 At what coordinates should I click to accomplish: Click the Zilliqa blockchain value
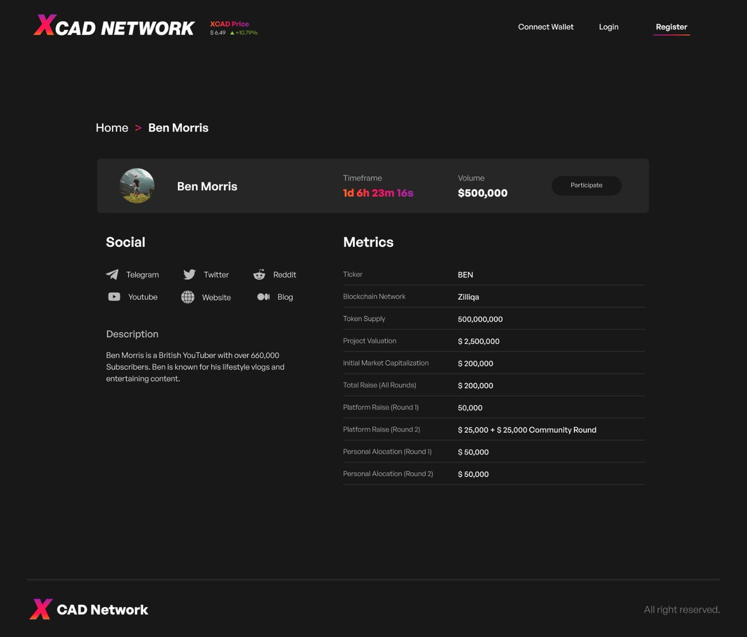469,297
